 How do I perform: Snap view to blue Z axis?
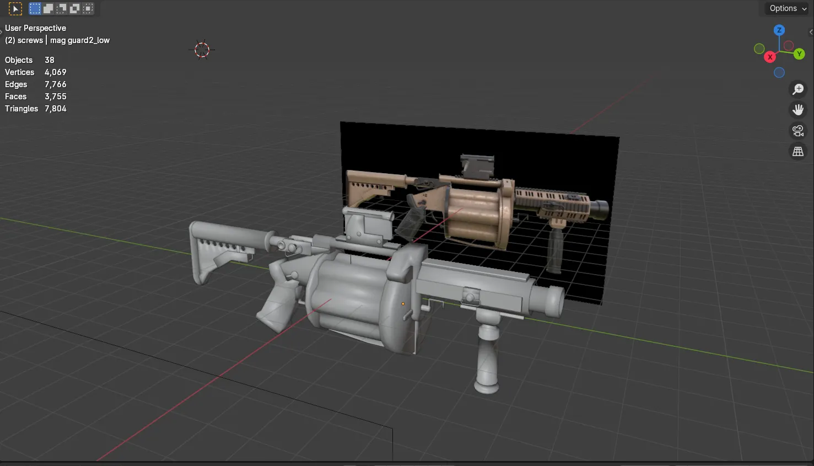click(x=779, y=30)
